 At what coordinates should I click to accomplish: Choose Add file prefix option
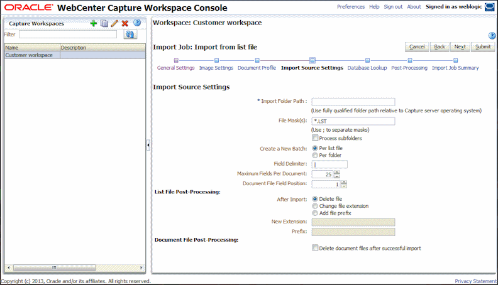pos(315,213)
